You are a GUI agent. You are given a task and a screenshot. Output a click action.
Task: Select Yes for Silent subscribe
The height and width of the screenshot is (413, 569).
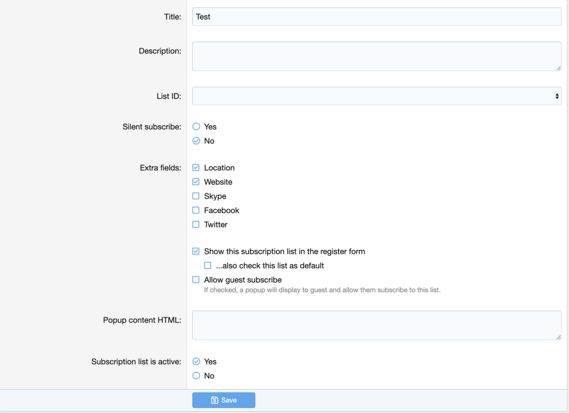coord(196,126)
